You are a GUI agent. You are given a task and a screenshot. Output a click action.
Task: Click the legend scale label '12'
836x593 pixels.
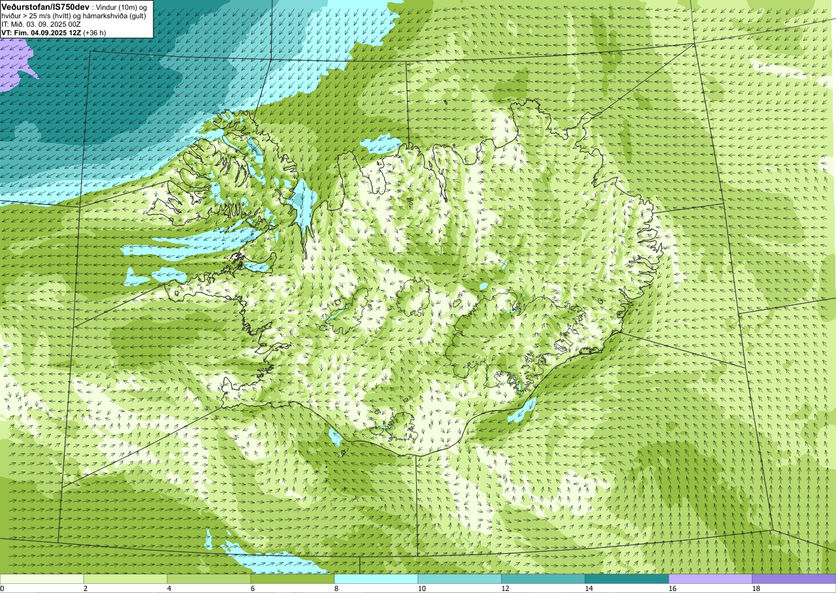pyautogui.click(x=506, y=588)
